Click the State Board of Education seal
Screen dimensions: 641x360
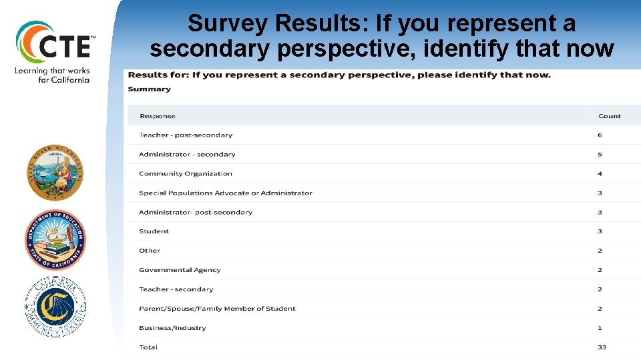pos(55,173)
